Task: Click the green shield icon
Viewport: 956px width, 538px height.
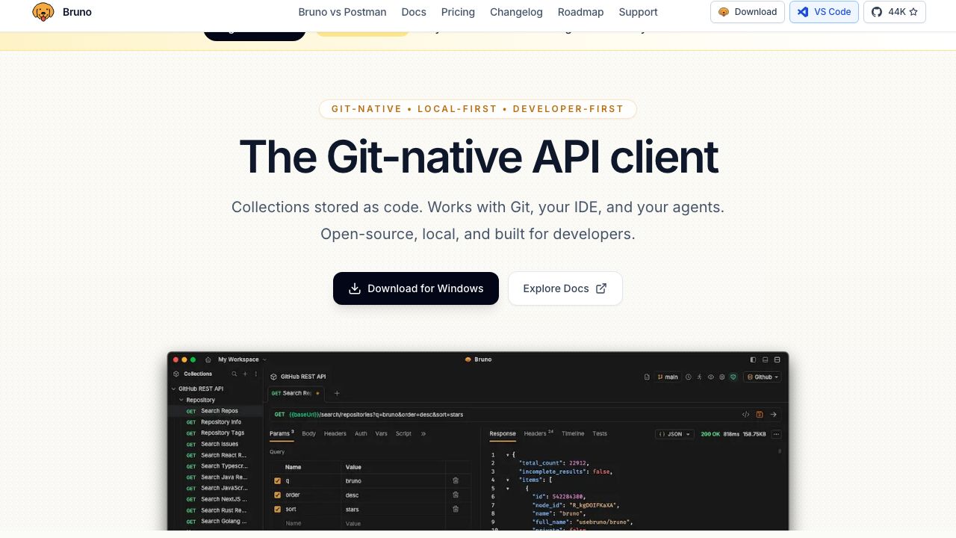Action: [x=733, y=377]
